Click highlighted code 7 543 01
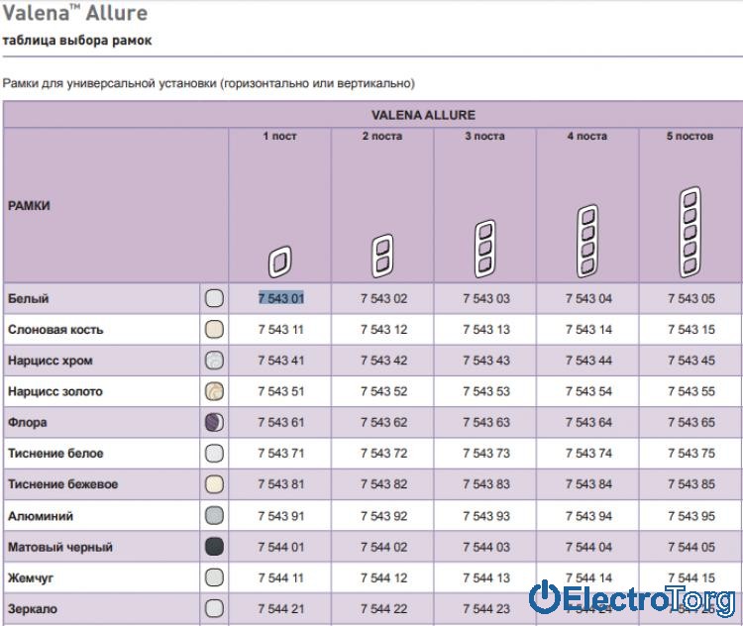Screen dimensions: 743x626 point(281,298)
